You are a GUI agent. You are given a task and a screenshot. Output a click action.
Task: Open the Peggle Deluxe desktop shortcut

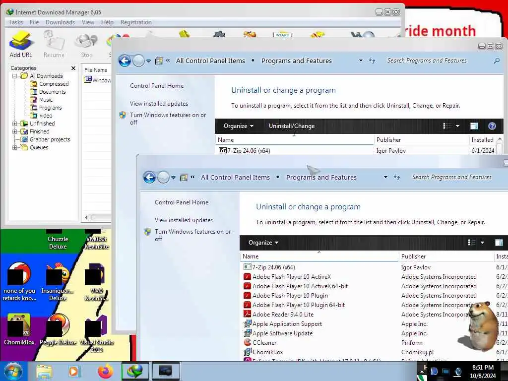click(58, 329)
